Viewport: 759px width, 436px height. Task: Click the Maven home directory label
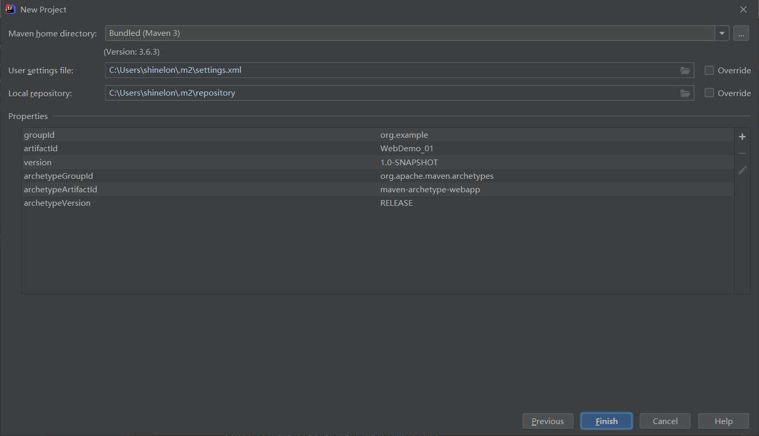click(53, 33)
